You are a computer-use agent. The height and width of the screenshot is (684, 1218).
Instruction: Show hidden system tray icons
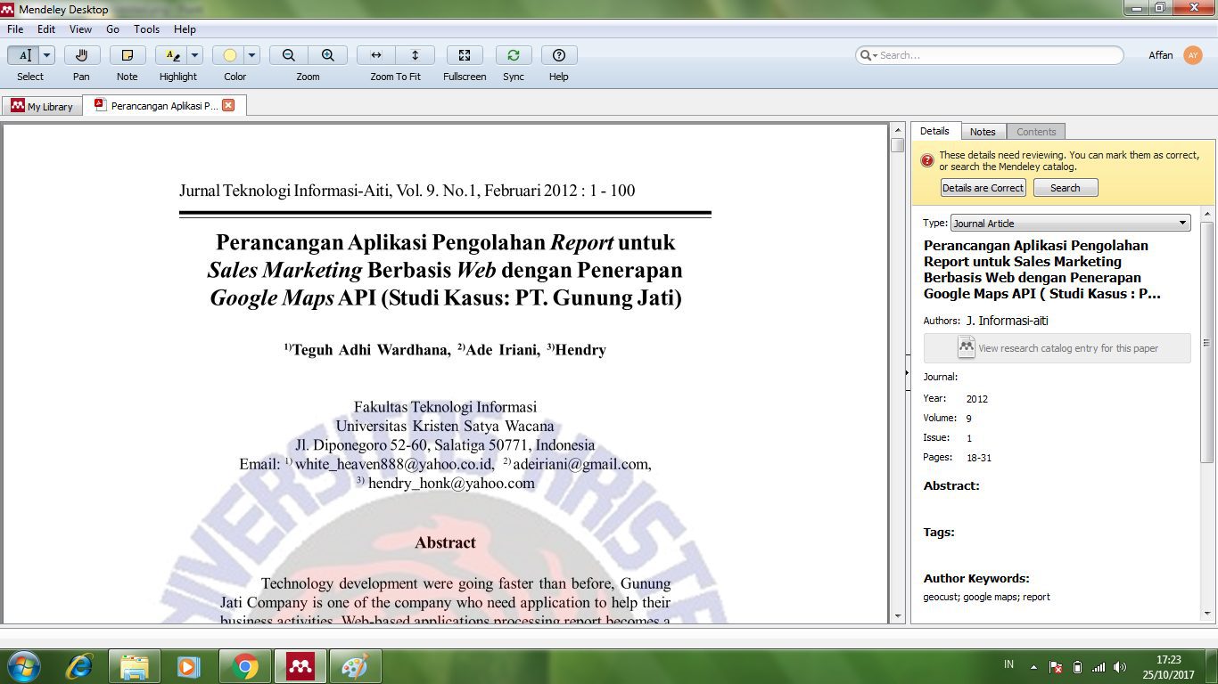[x=1033, y=666]
